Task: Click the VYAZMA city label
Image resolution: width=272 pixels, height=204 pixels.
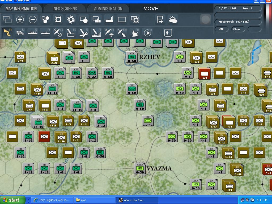Action: tap(159, 168)
